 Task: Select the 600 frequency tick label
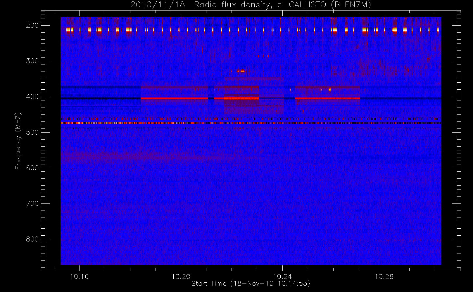(x=32, y=168)
